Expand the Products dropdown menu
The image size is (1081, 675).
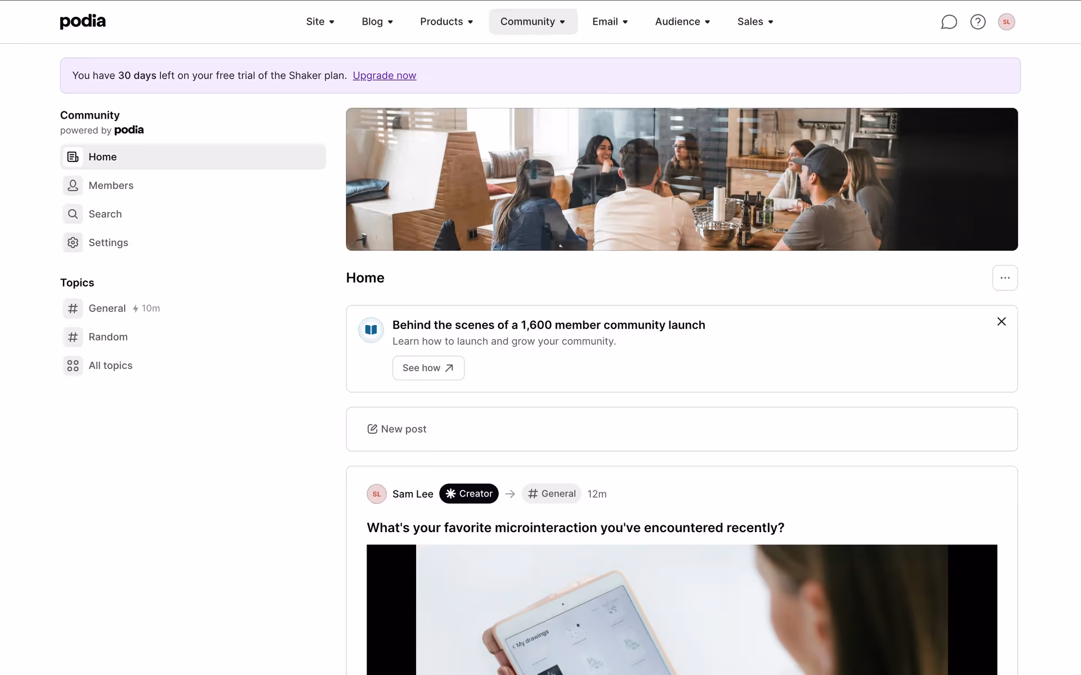coord(446,22)
